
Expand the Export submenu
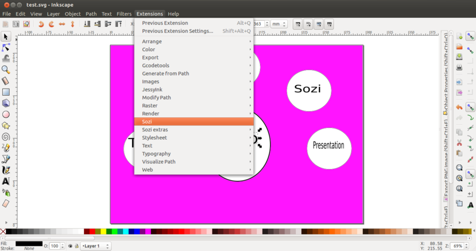pos(194,57)
